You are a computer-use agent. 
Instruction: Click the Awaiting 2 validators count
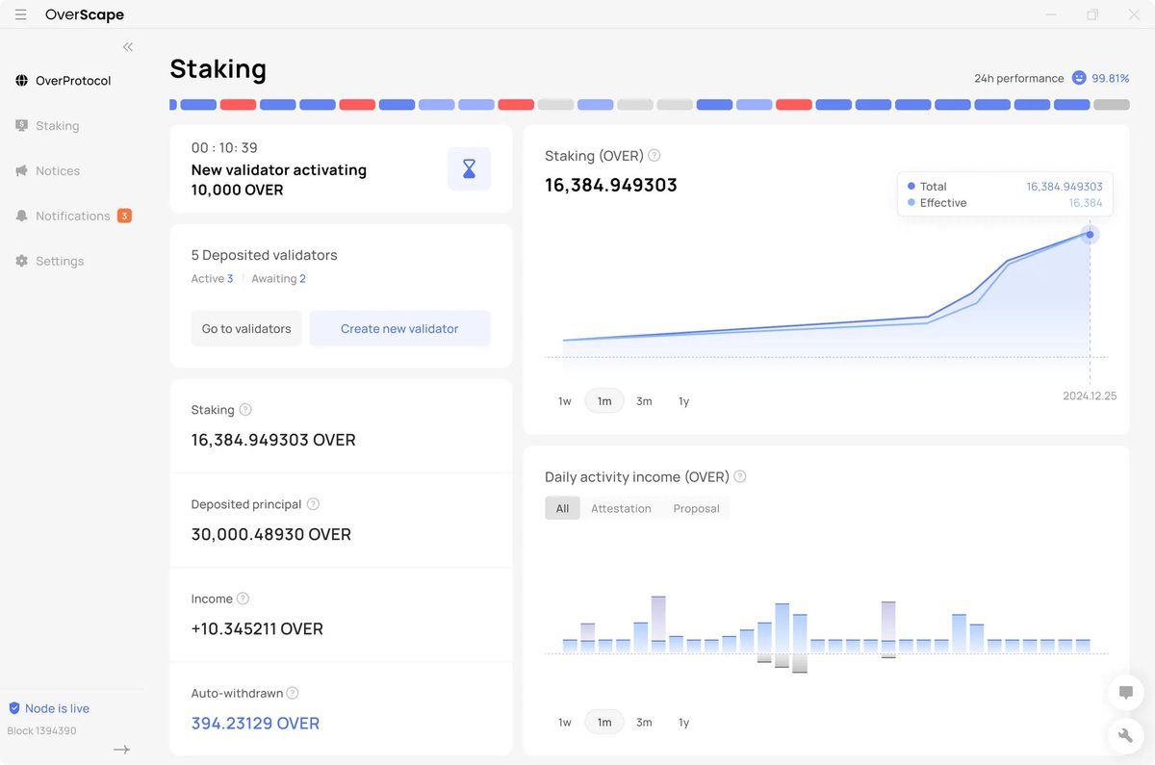278,279
